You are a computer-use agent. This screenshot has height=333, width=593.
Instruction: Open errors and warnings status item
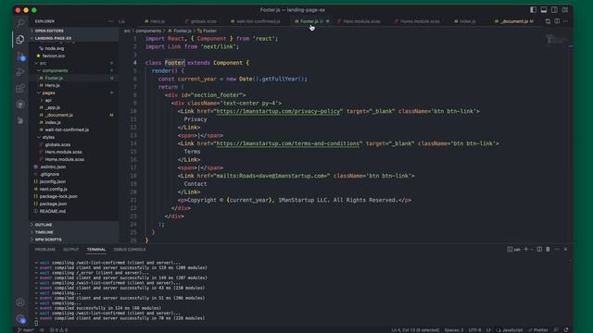click(x=58, y=330)
